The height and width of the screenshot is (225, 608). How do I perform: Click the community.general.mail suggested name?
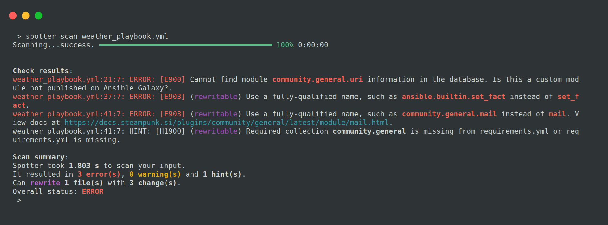pyautogui.click(x=449, y=114)
